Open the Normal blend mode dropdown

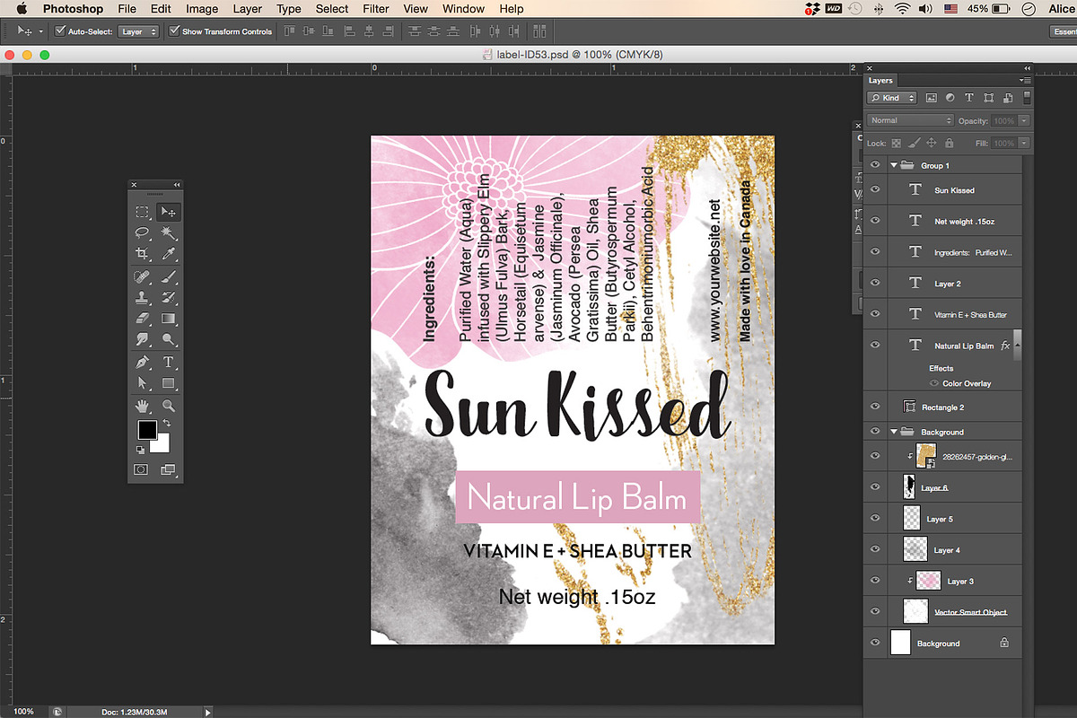911,120
